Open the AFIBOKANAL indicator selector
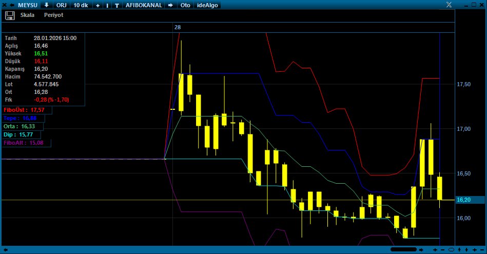Viewport: 487px width, 254px height. tap(144, 5)
